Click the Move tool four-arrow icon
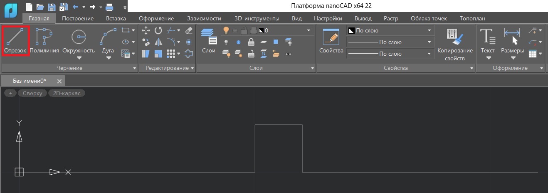This screenshot has width=548, height=193. (x=146, y=30)
